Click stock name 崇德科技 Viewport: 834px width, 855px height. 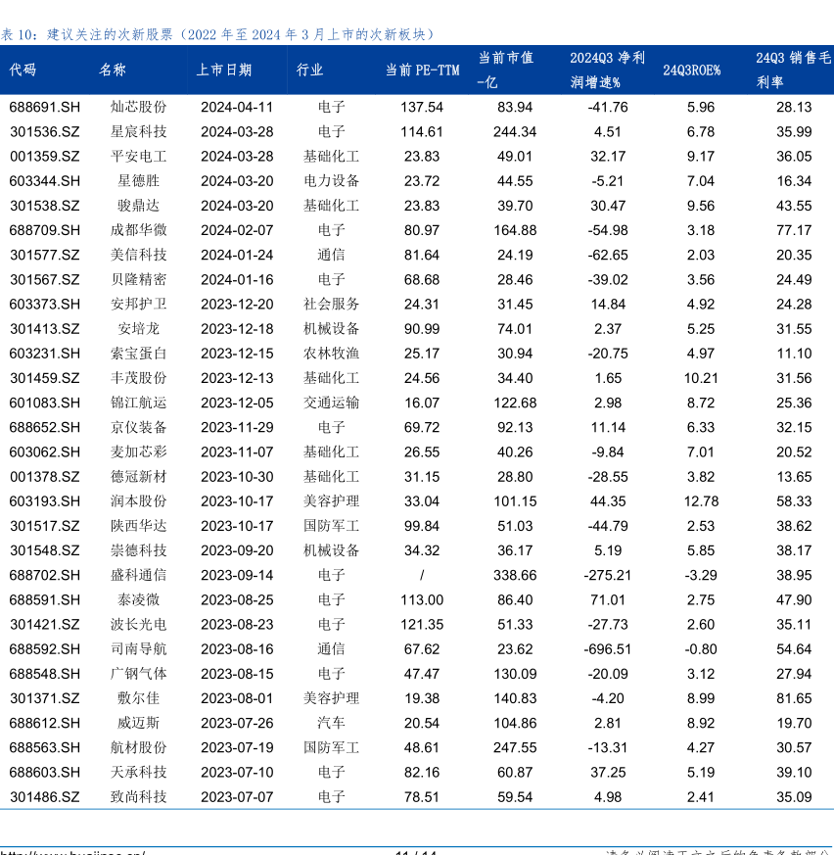click(138, 550)
